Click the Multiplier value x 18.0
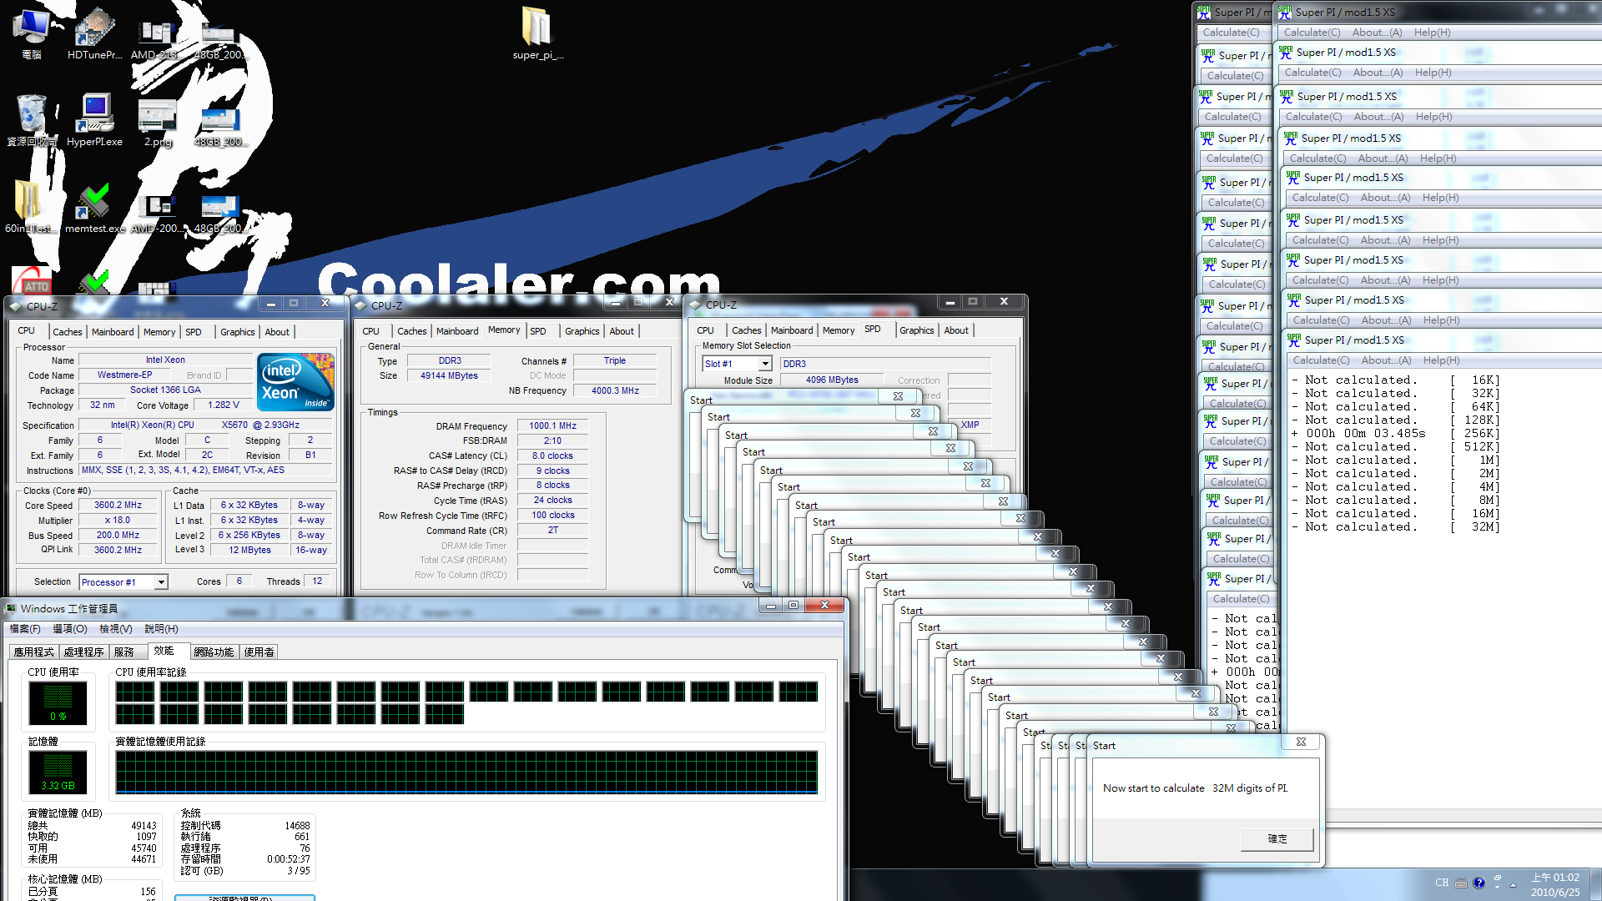Image resolution: width=1602 pixels, height=901 pixels. [118, 520]
